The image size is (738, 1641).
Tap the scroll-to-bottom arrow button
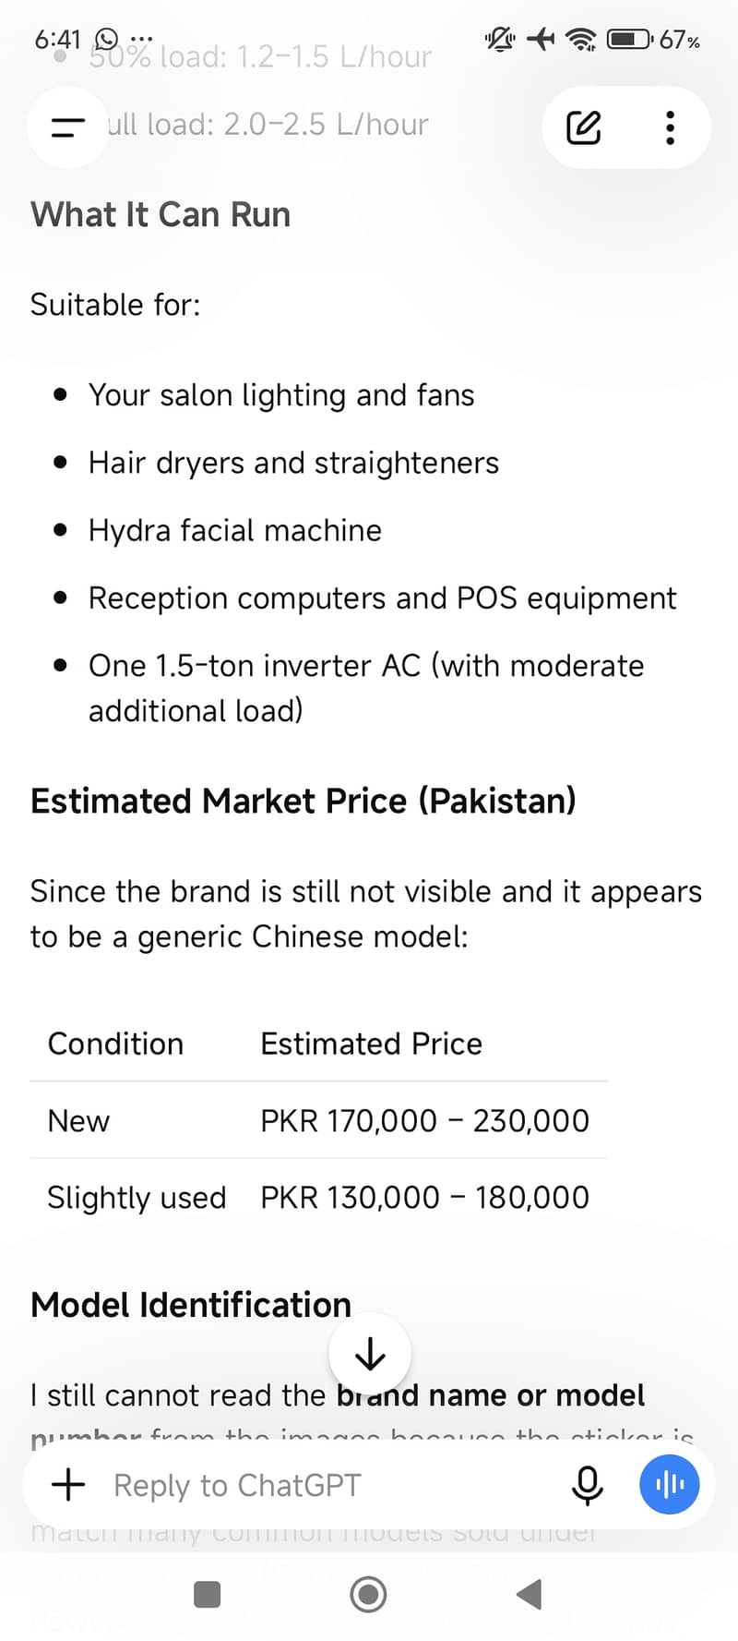[370, 1354]
